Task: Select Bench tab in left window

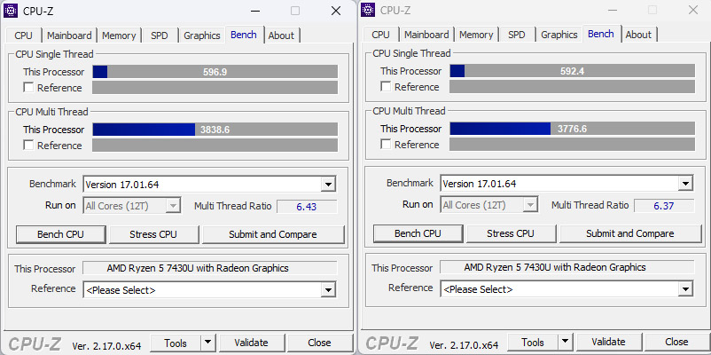Action: tap(244, 35)
